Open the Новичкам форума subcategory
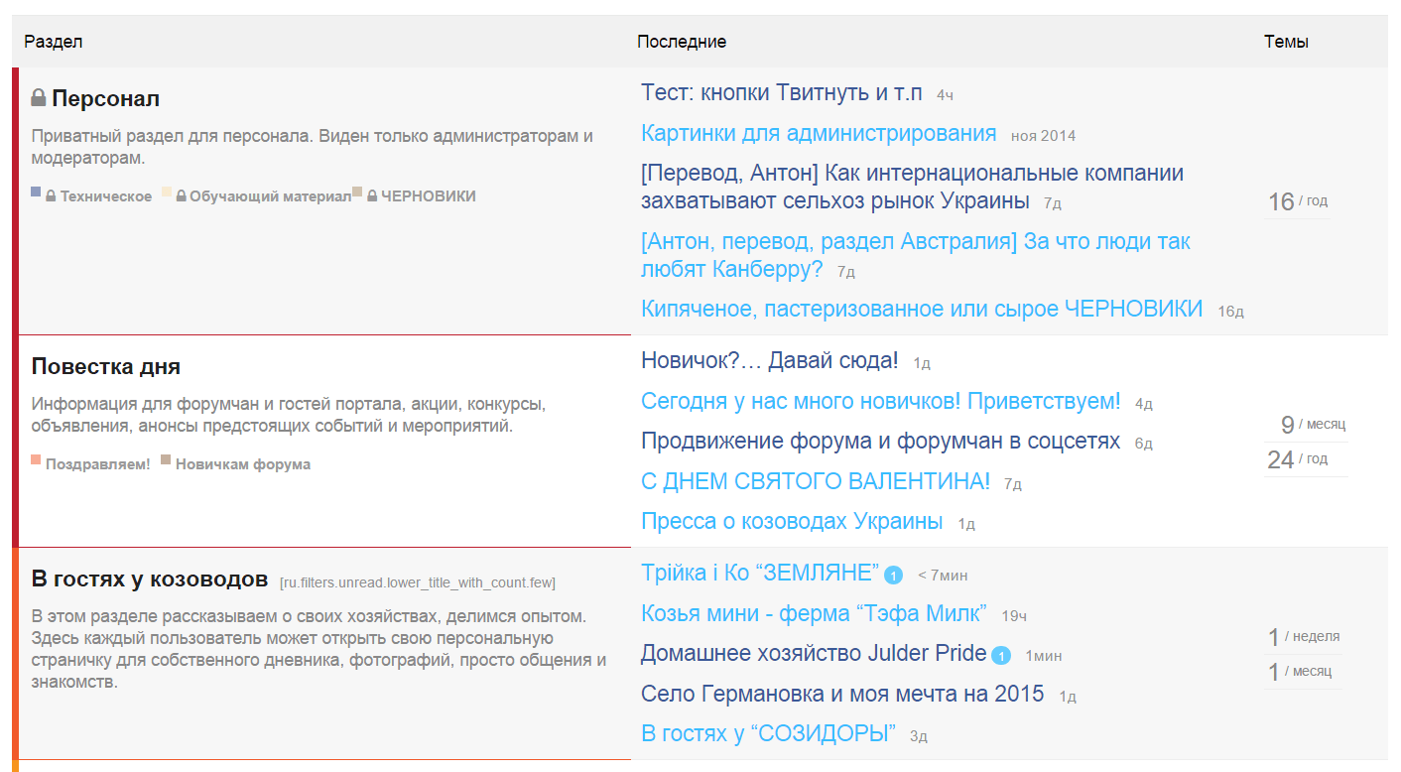 242,464
